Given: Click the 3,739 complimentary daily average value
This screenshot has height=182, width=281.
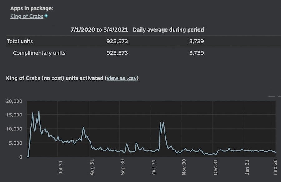Looking at the screenshot, I should [197, 53].
